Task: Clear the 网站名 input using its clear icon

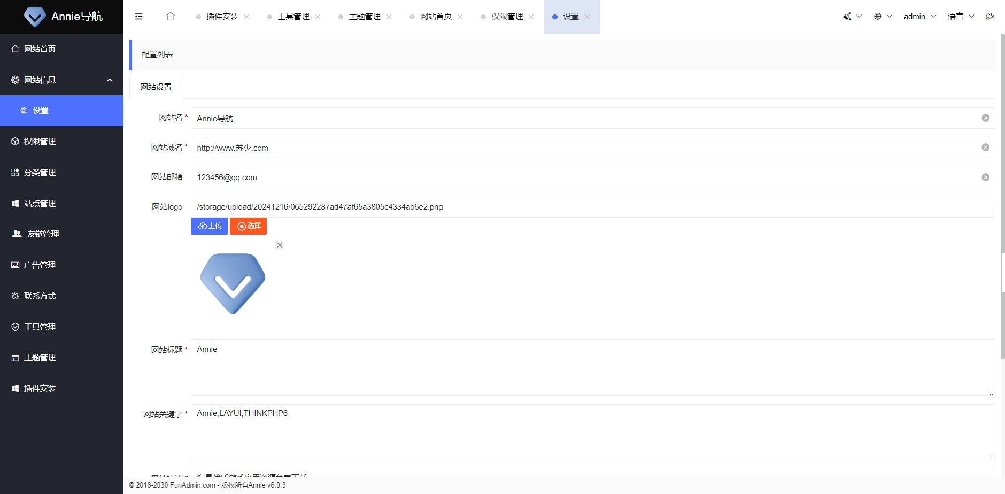Action: pos(985,118)
